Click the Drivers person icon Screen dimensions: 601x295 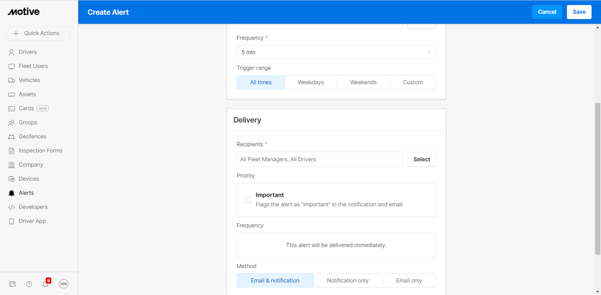point(12,52)
